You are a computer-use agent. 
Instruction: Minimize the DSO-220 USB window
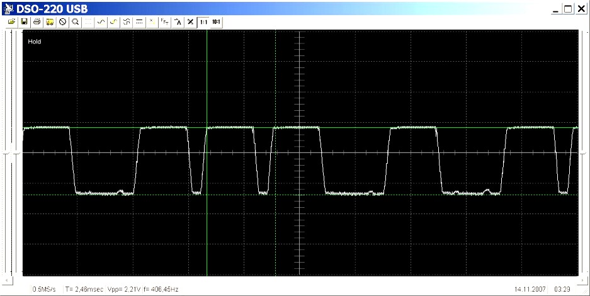(x=557, y=9)
